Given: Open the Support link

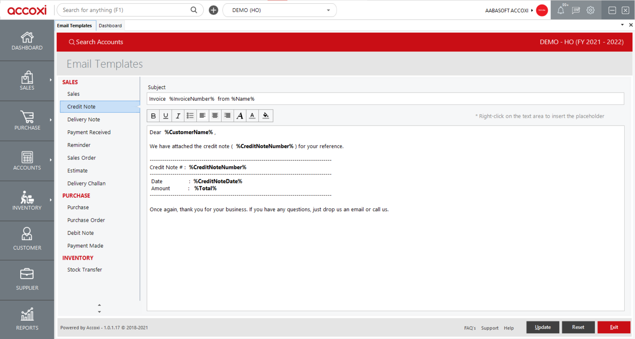Looking at the screenshot, I should (490, 328).
